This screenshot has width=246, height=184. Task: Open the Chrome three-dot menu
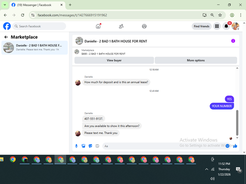tap(241, 15)
